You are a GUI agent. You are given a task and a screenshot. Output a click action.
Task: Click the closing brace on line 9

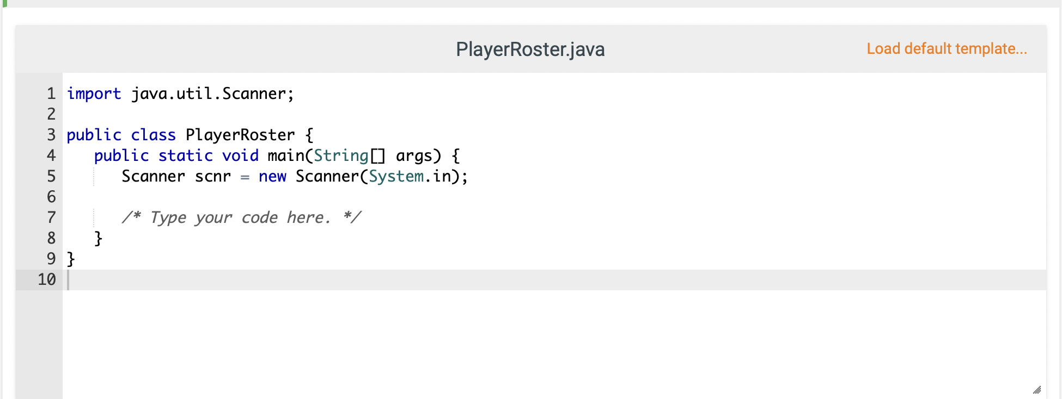pos(70,258)
